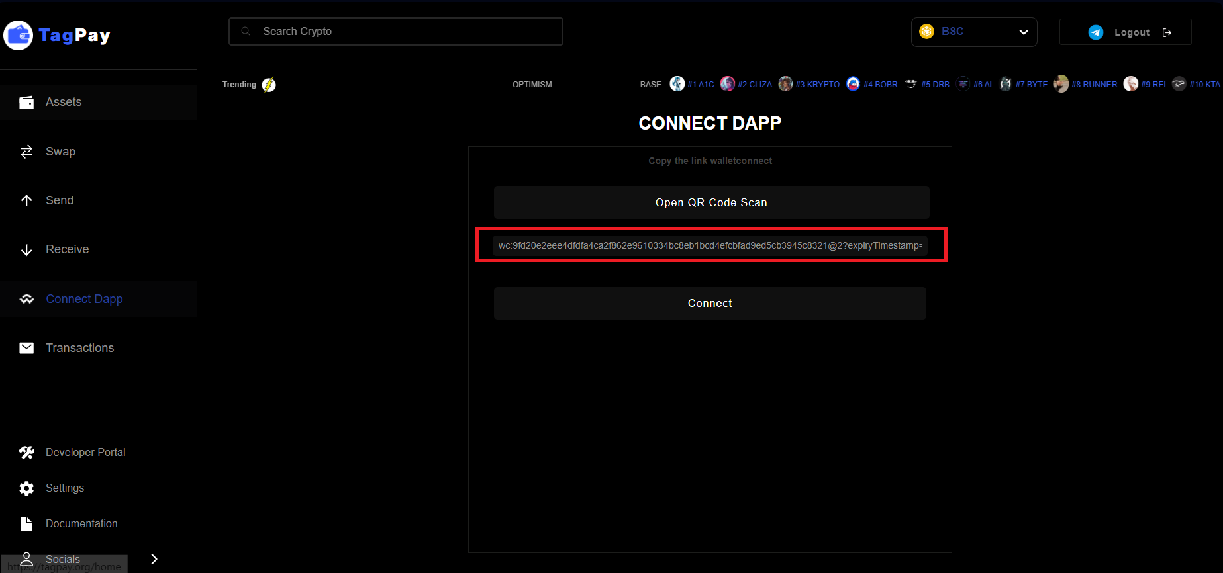The image size is (1223, 573).
Task: View the Transactions page
Action: [x=79, y=348]
